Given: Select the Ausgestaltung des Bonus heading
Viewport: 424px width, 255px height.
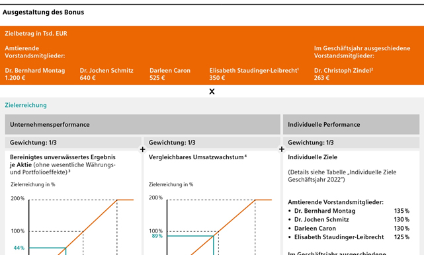Looking at the screenshot, I should coord(43,12).
